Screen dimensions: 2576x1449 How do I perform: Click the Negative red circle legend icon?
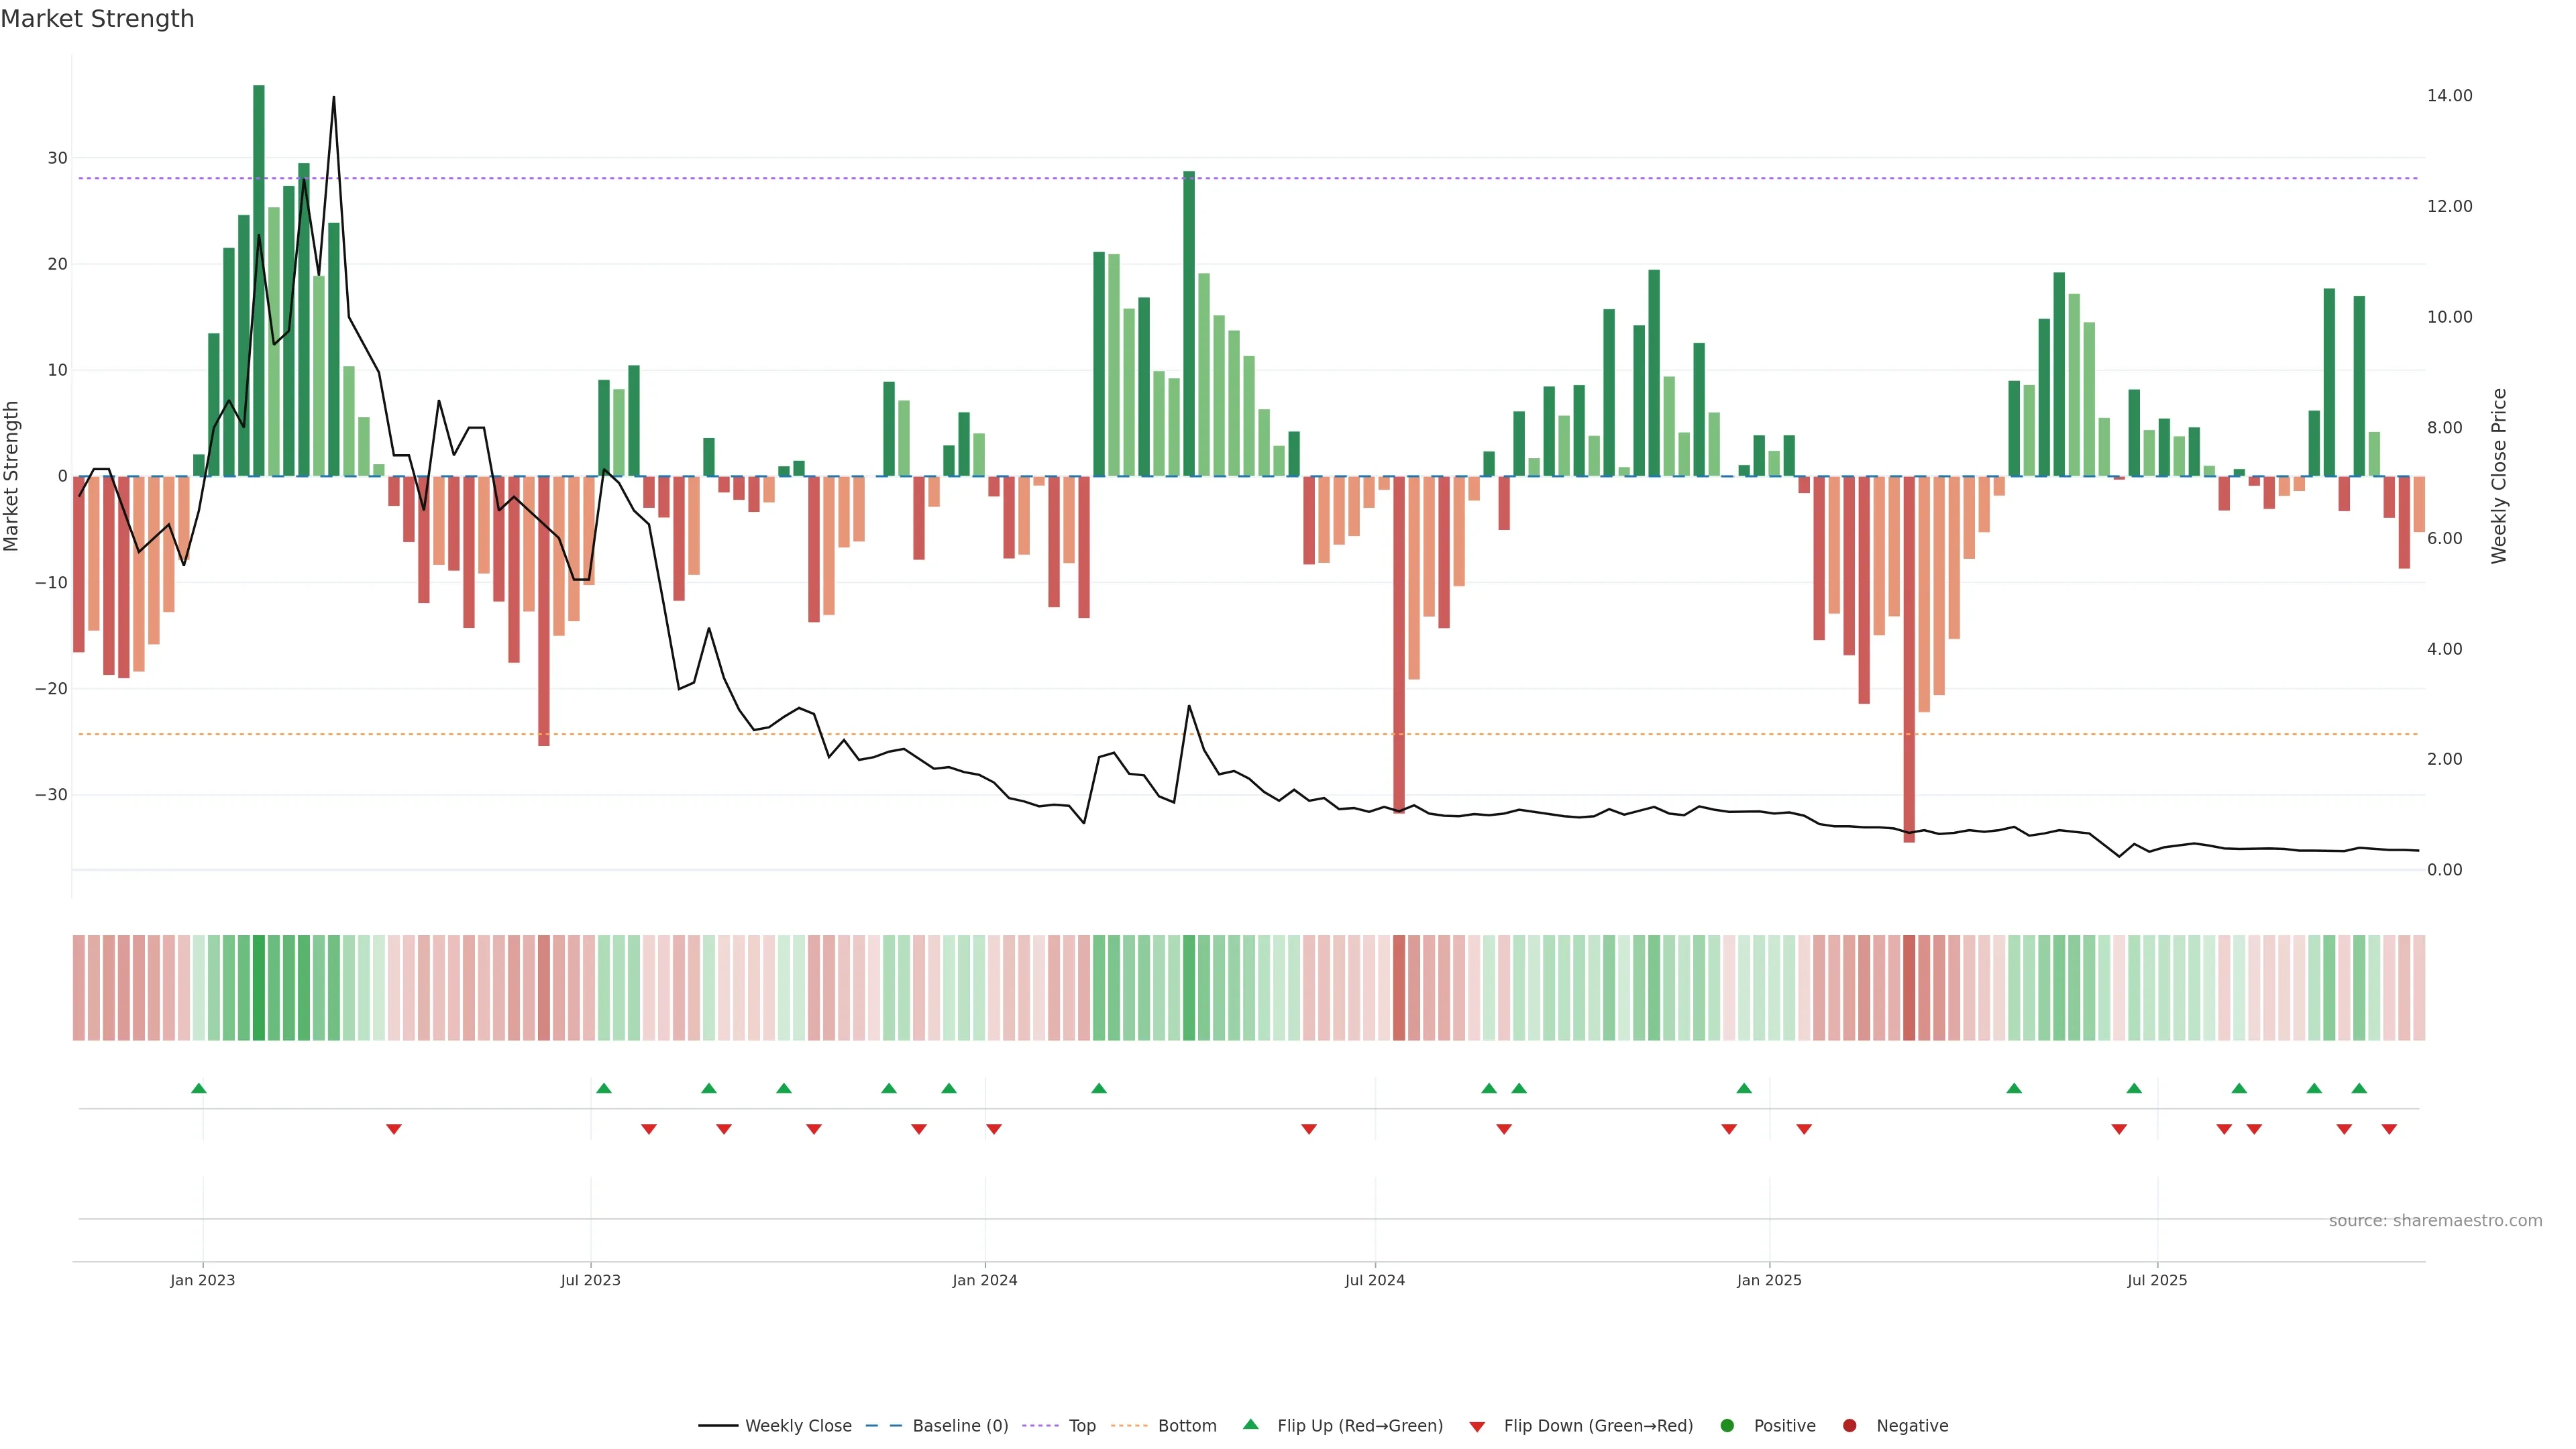tap(1849, 1426)
